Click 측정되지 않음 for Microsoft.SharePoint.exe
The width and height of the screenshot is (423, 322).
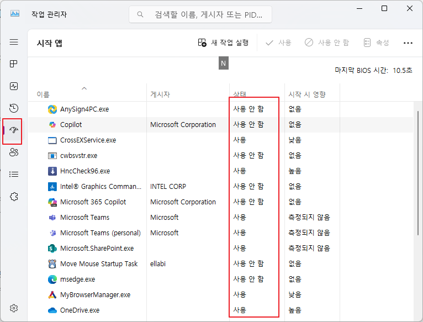click(x=309, y=249)
